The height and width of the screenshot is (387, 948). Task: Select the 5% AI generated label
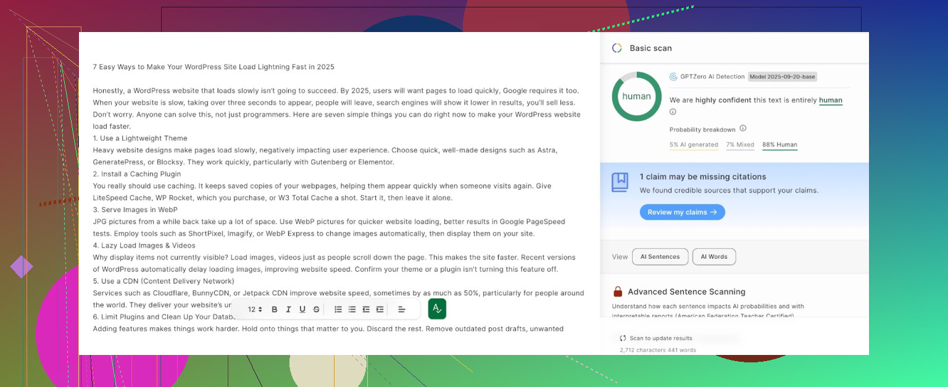(x=693, y=145)
